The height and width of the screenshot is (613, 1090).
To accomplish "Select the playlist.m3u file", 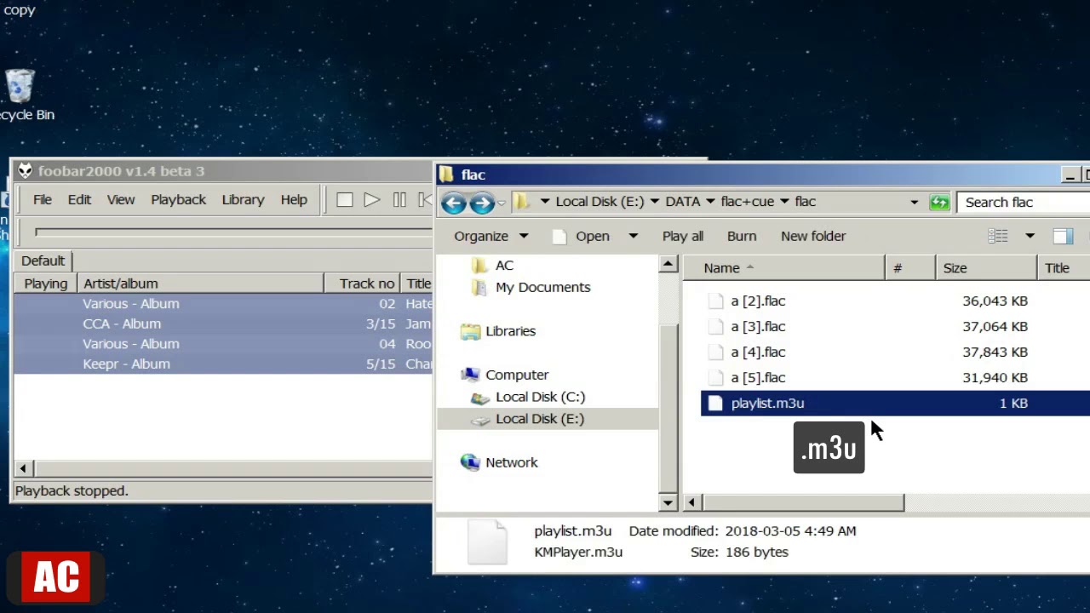I will (x=895, y=404).
